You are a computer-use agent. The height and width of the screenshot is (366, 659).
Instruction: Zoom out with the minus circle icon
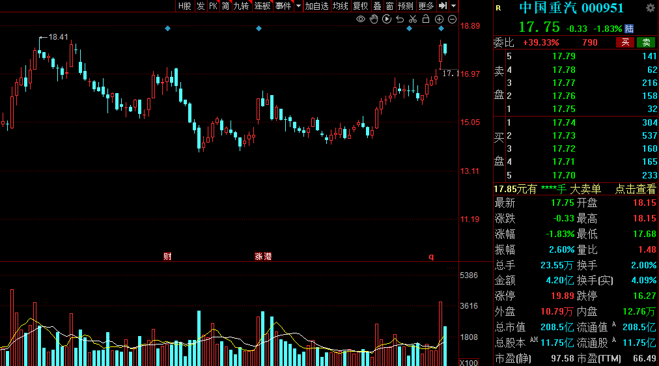[x=452, y=19]
